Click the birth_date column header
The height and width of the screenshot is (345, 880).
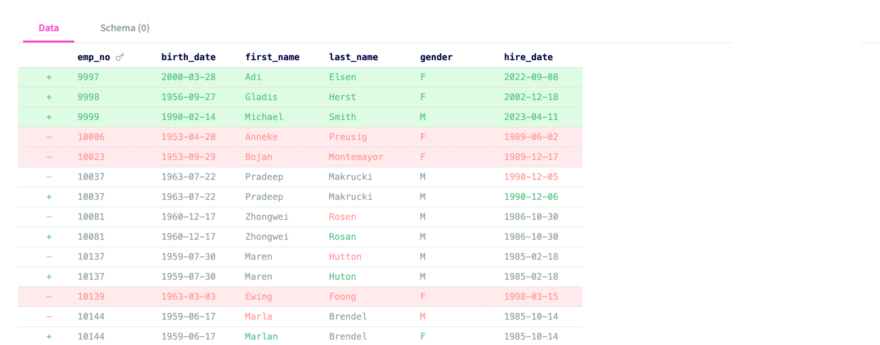tap(188, 57)
